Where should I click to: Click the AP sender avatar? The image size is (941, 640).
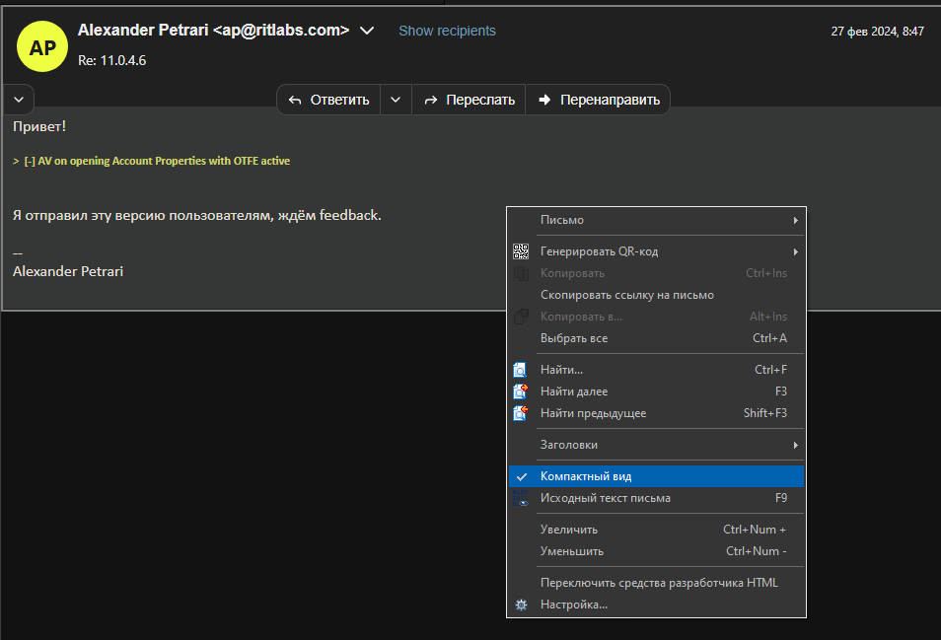point(42,46)
